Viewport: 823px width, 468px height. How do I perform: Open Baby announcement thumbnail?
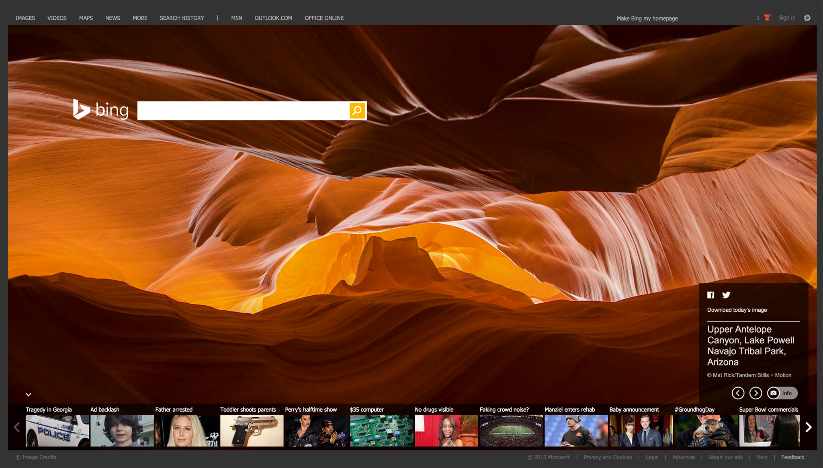[641, 431]
